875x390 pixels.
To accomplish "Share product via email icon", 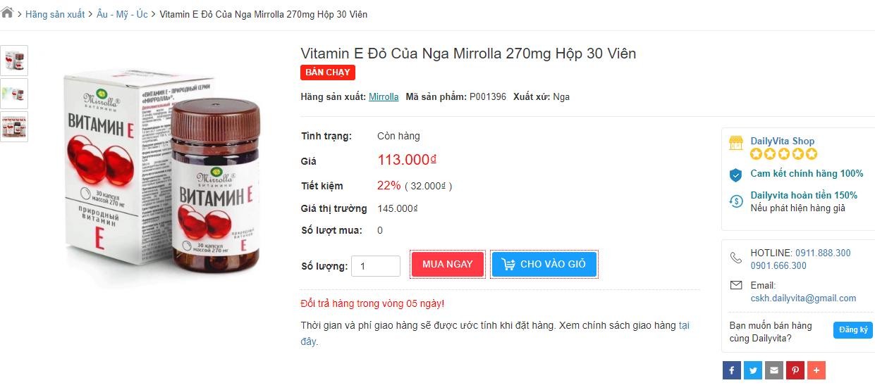I will click(x=774, y=370).
